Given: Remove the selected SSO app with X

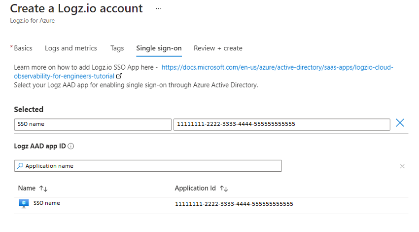Looking at the screenshot, I should pyautogui.click(x=400, y=123).
